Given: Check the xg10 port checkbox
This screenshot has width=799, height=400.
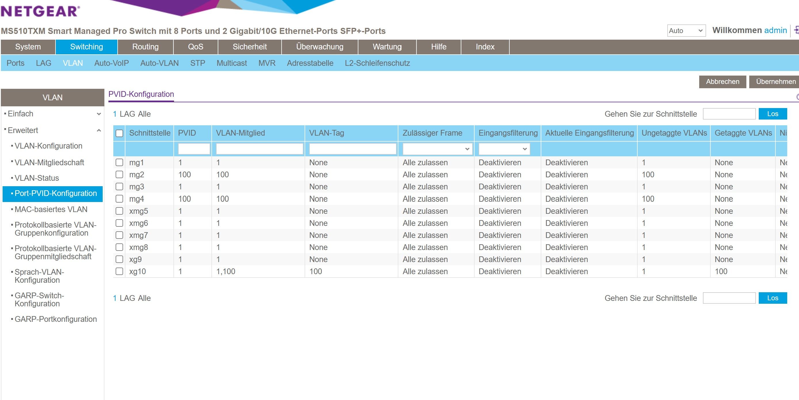Looking at the screenshot, I should [119, 271].
